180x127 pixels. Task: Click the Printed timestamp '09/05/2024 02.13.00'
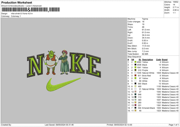[x=123, y=125]
